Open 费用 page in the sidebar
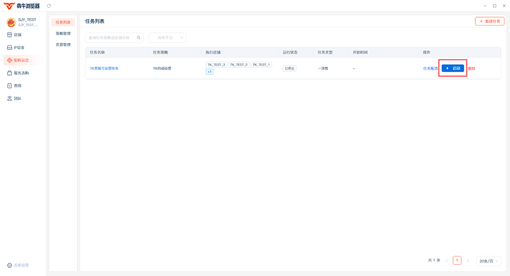Viewport: 510px width, 276px height. (18, 86)
